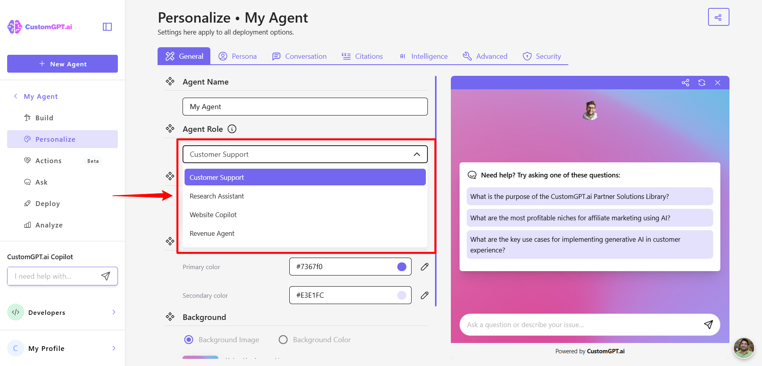The image size is (762, 366).
Task: Click the Background section icon
Action: [x=170, y=316]
